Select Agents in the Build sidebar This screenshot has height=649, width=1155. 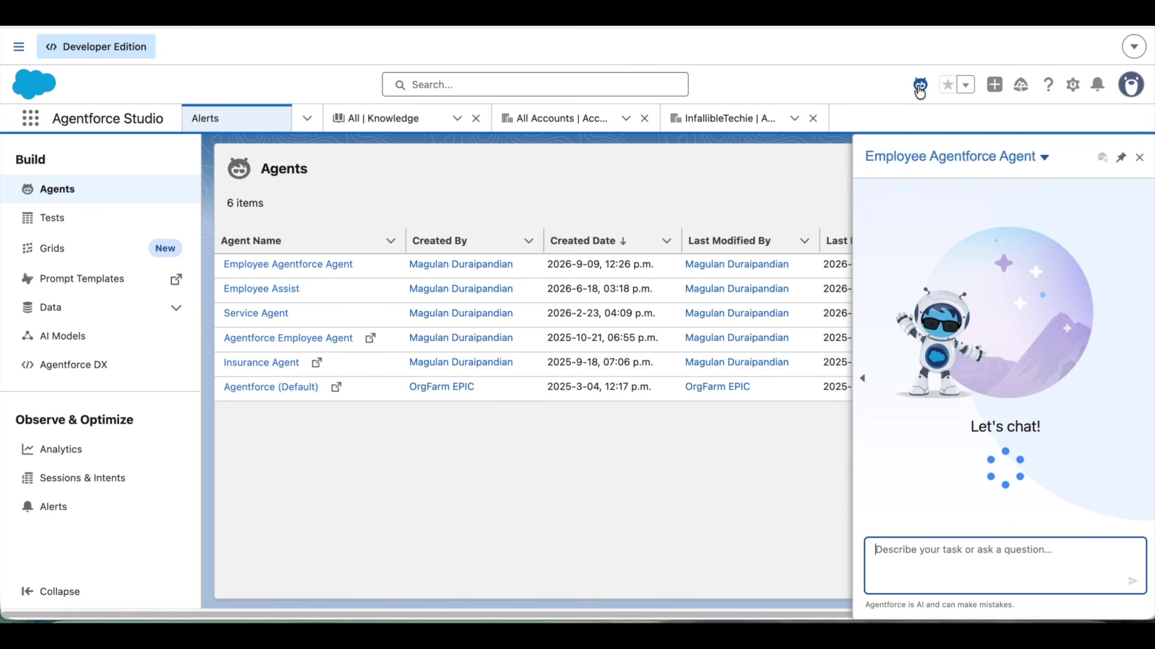pyautogui.click(x=100, y=189)
